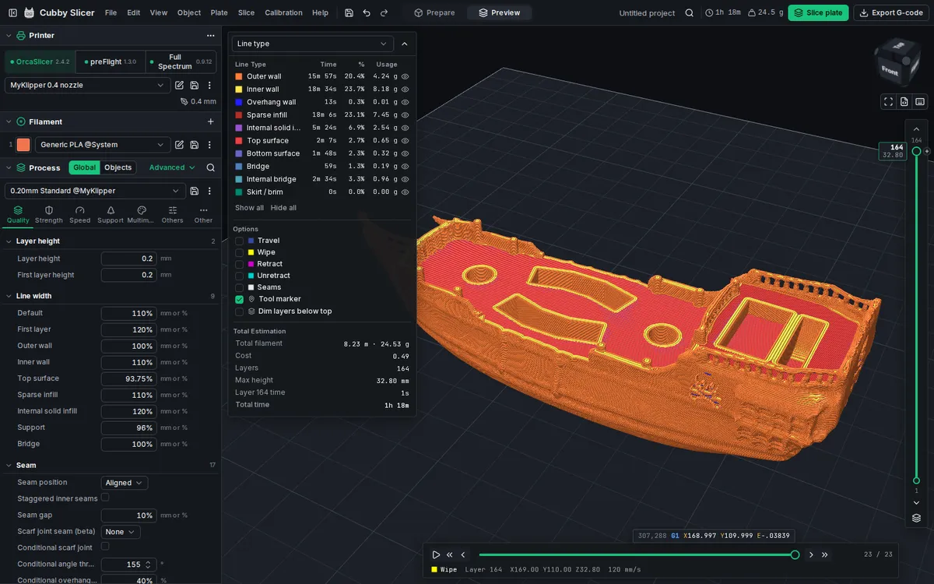
Task: Search process settings
Action: click(x=210, y=167)
